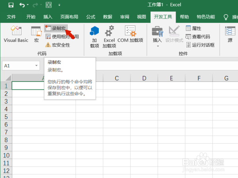Viewport: 238px width, 178px height.
Task: Open control 属性 properties
Action: point(194,28)
